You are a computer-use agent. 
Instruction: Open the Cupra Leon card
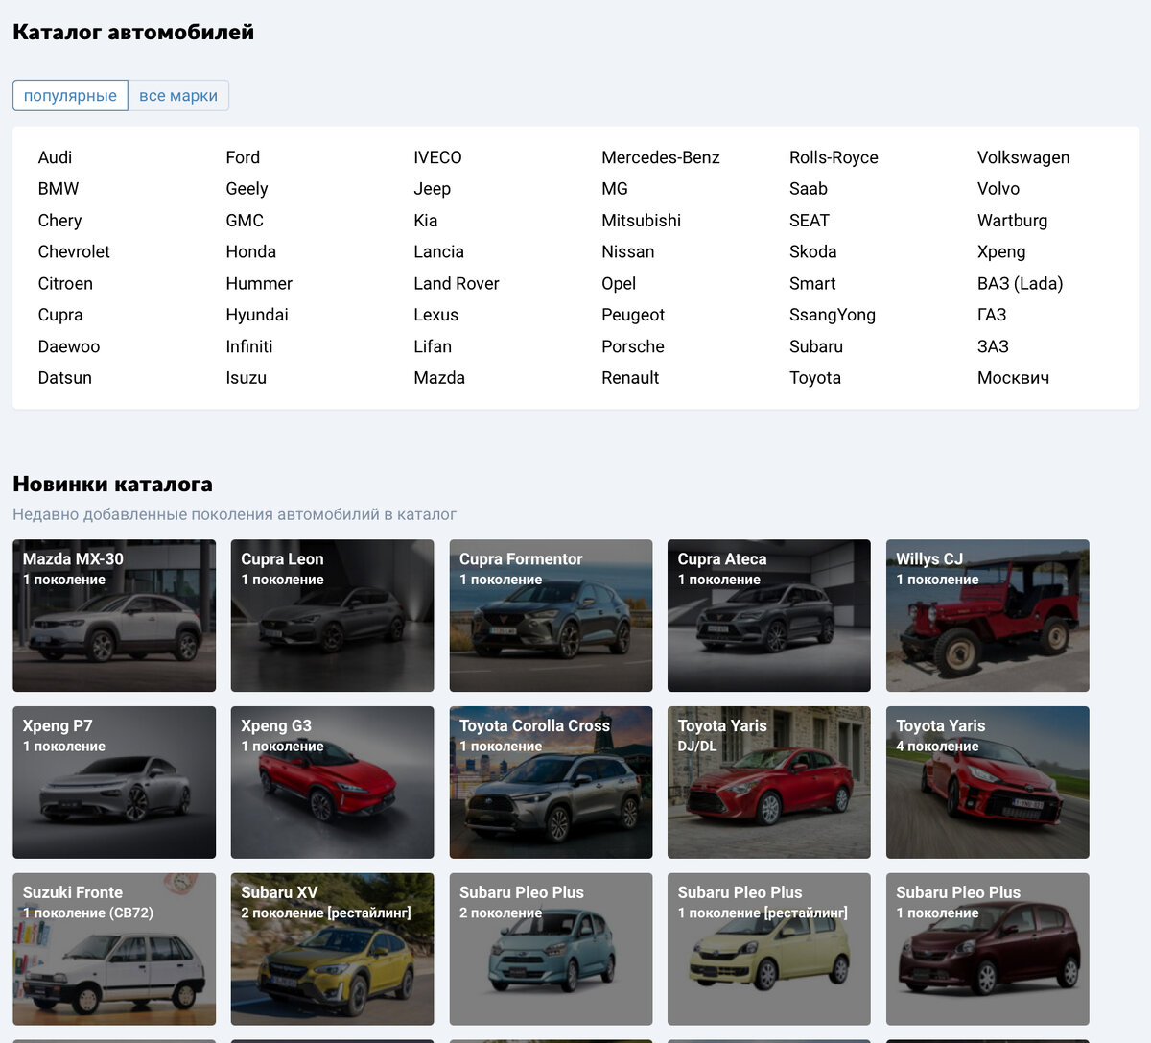pos(332,615)
